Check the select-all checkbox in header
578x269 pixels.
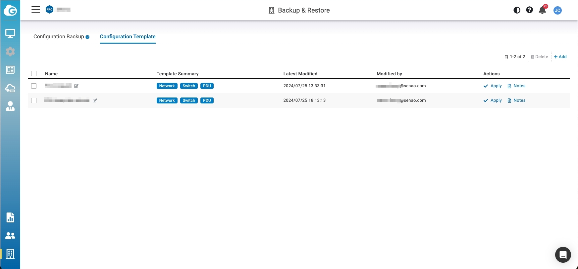point(34,73)
